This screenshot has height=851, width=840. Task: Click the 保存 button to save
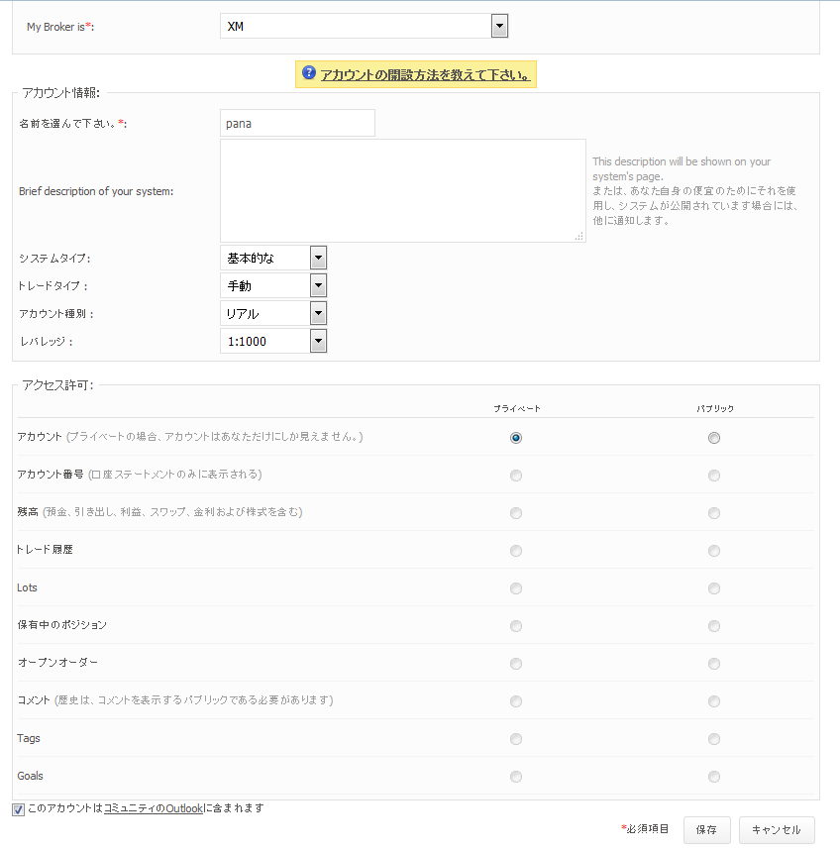point(706,830)
